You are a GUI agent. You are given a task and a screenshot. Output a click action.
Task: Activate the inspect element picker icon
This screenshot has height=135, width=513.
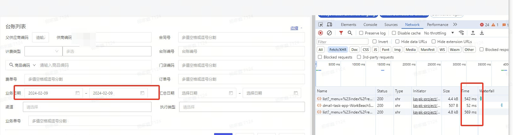(321, 24)
